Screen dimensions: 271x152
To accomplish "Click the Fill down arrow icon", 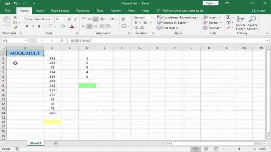I will point(228,22).
